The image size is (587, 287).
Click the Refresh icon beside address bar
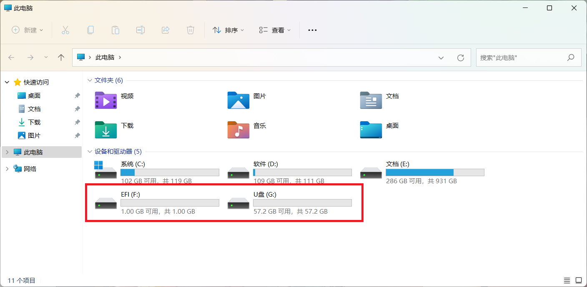coord(461,57)
